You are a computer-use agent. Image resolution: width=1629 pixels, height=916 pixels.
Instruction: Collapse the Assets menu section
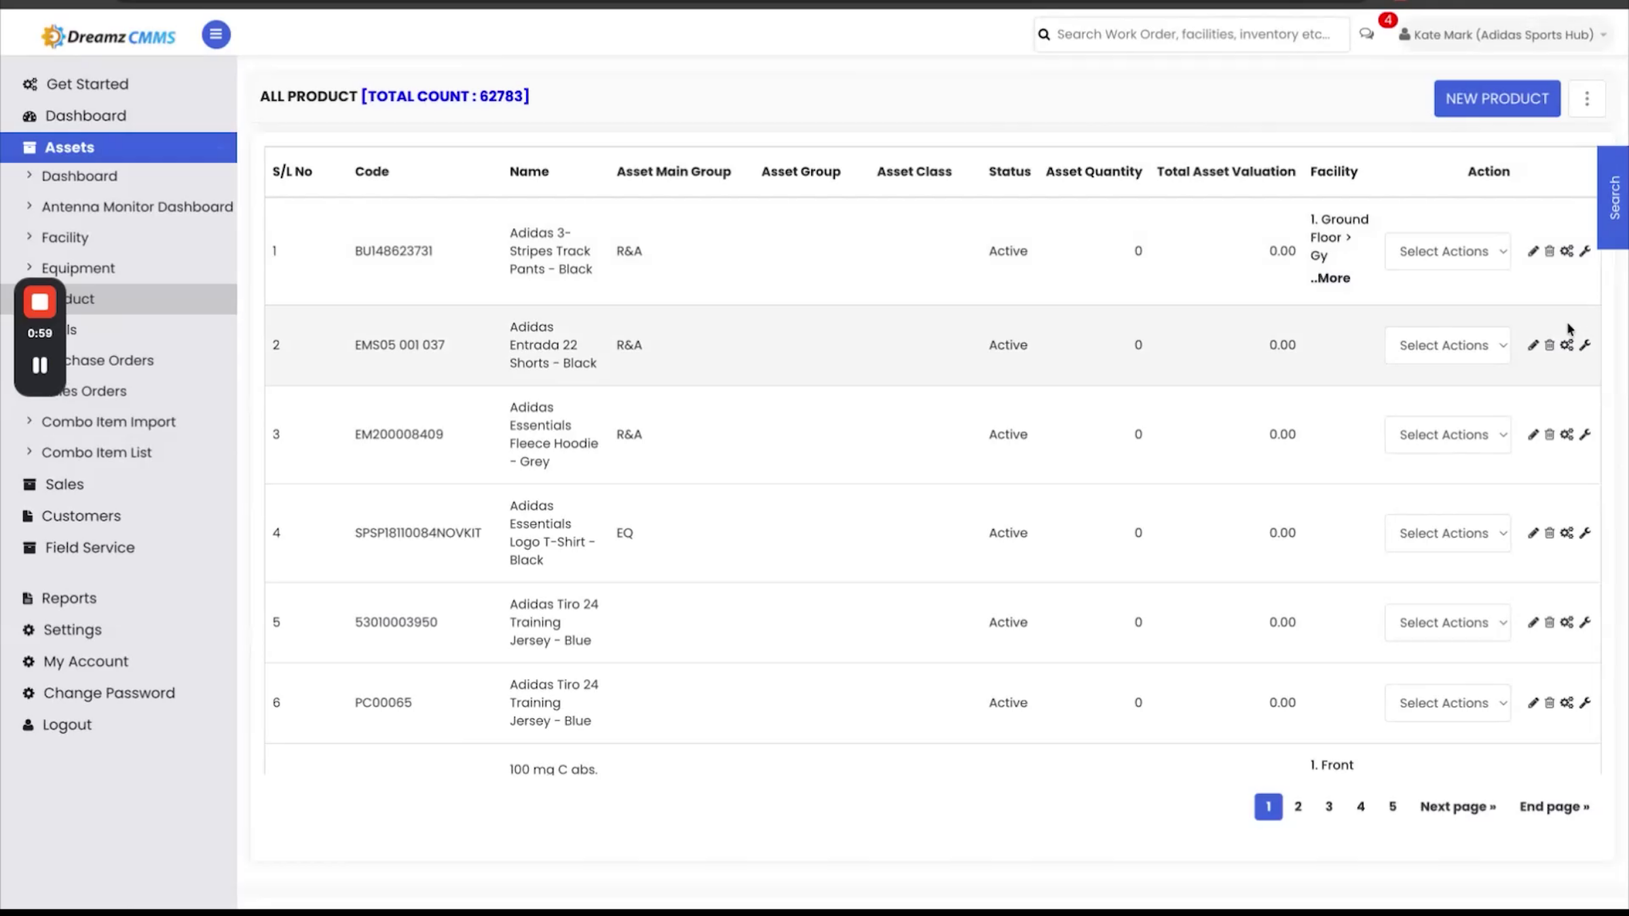(119, 147)
